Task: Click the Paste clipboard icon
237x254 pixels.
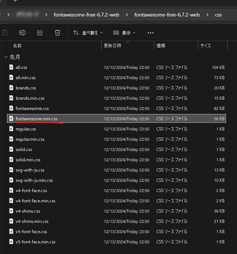Action: coord(5,33)
